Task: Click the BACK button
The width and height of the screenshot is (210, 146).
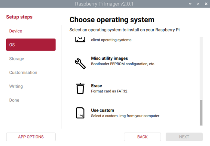Action: point(142,137)
